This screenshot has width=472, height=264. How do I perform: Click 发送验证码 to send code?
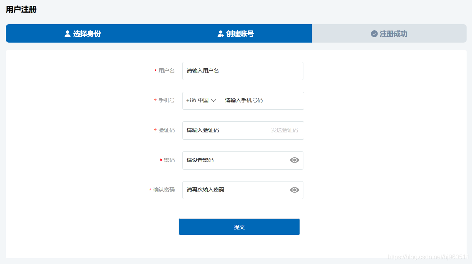(285, 130)
